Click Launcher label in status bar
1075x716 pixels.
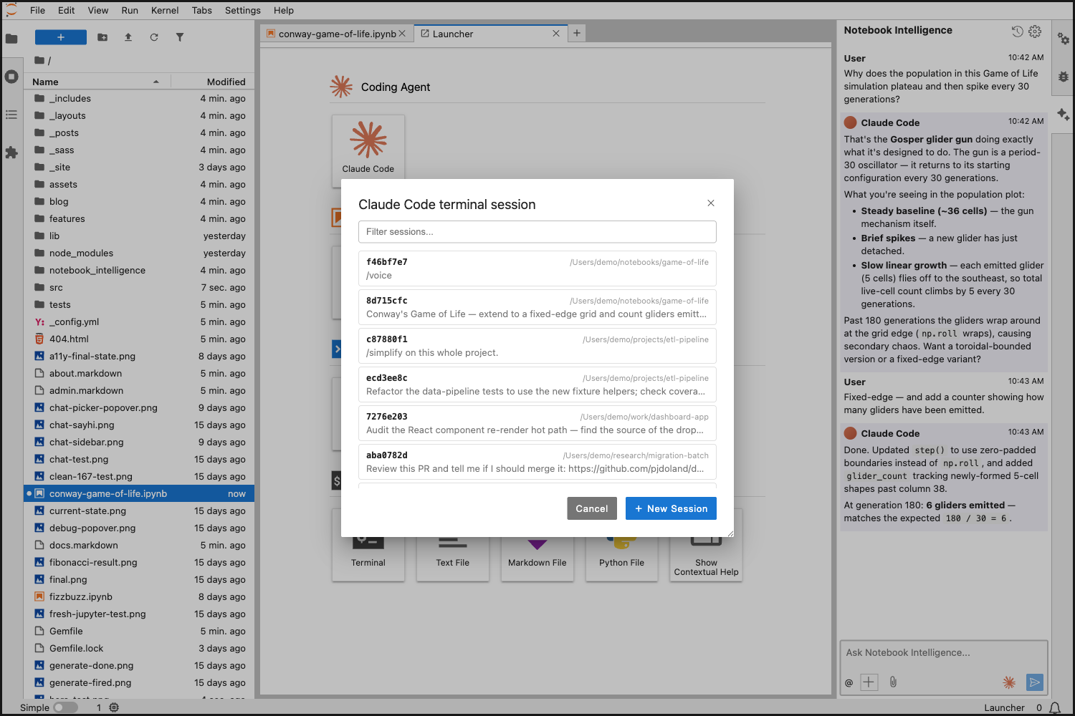tap(1004, 708)
